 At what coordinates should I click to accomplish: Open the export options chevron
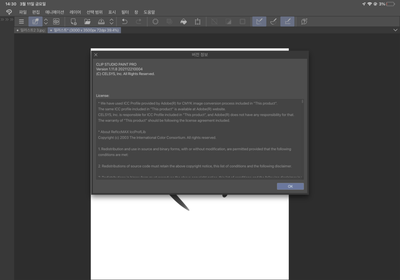pos(111,21)
